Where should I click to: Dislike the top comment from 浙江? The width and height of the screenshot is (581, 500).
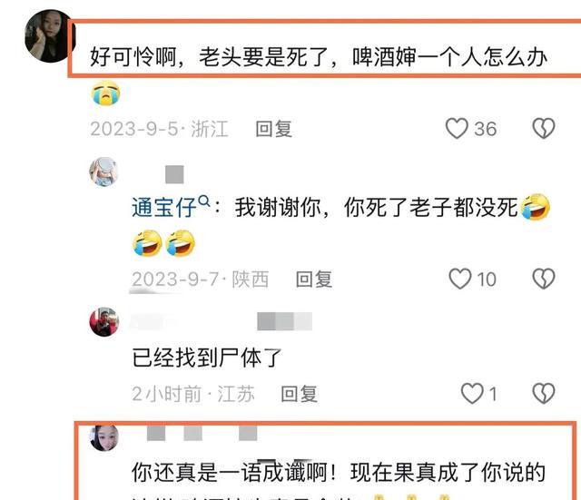coord(544,128)
